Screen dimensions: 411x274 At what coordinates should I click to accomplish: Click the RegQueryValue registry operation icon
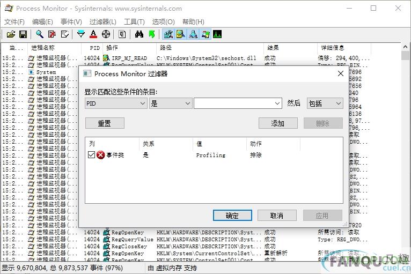coord(106,240)
